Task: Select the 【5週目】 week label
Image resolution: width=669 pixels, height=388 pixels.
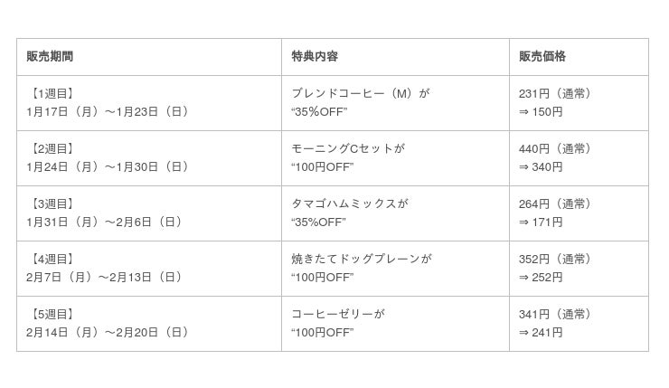Action: coord(52,314)
